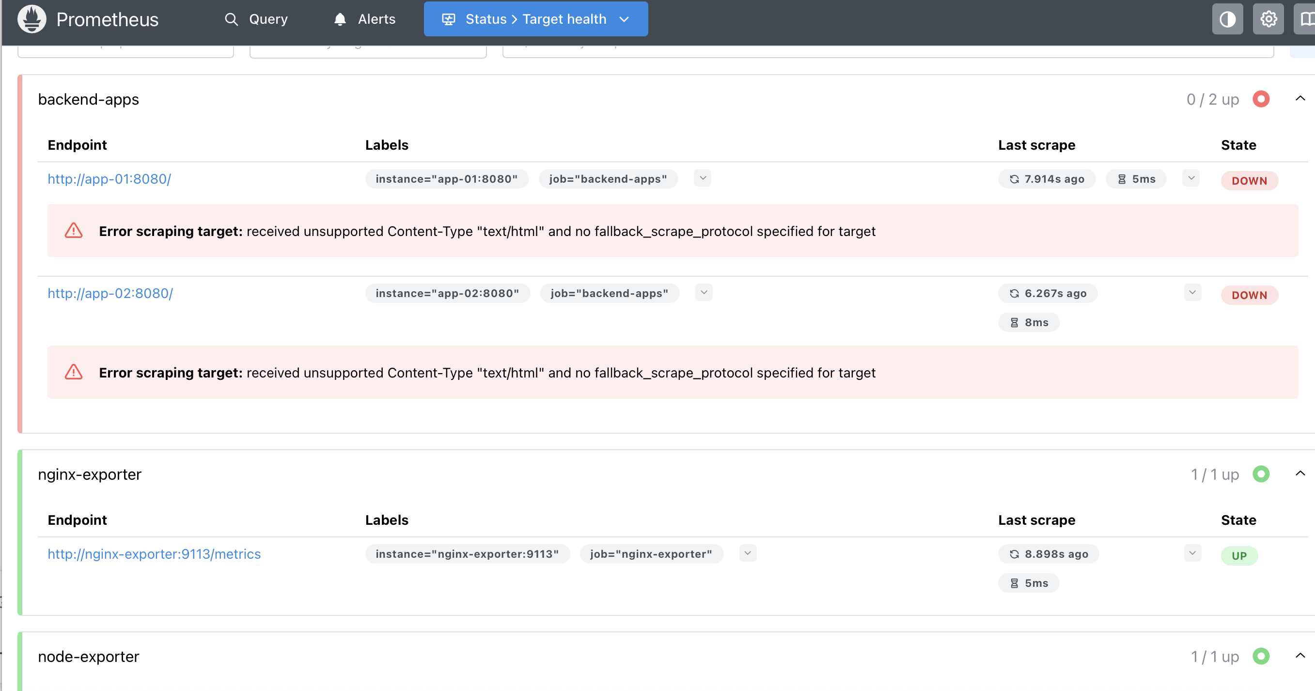
Task: Click the warning icon in app-01 error
Action: (74, 231)
